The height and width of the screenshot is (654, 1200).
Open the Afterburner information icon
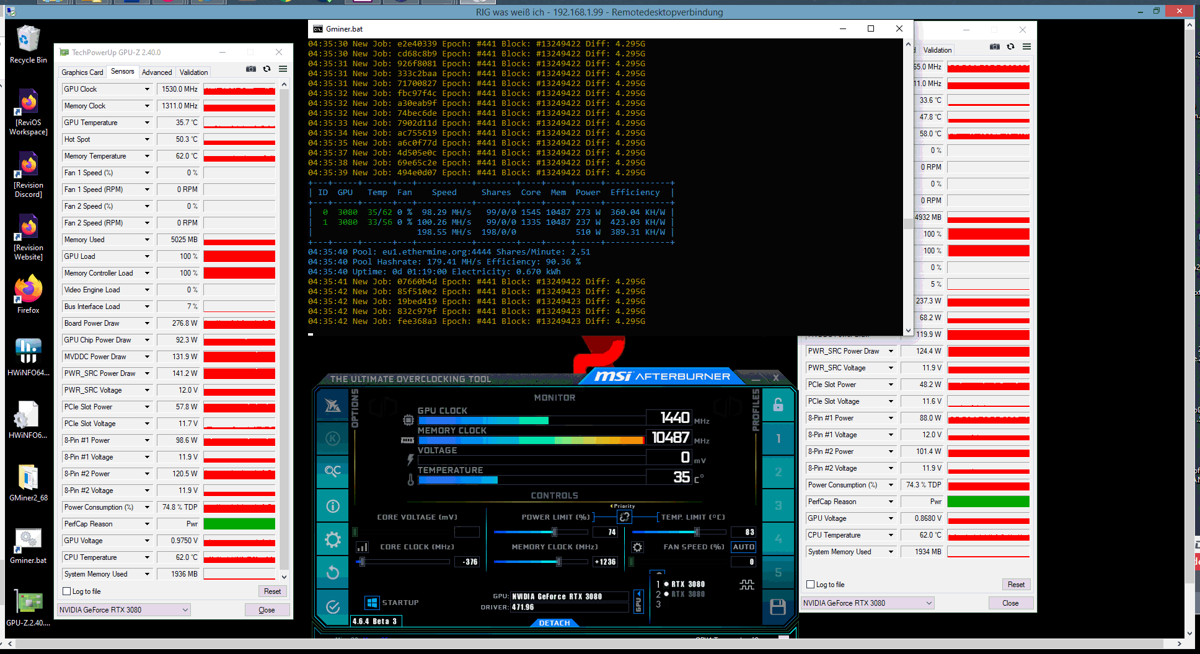coord(333,506)
